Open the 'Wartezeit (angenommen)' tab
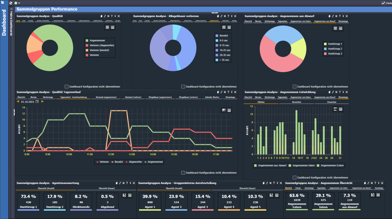This screenshot has height=219, width=392. coord(106,97)
